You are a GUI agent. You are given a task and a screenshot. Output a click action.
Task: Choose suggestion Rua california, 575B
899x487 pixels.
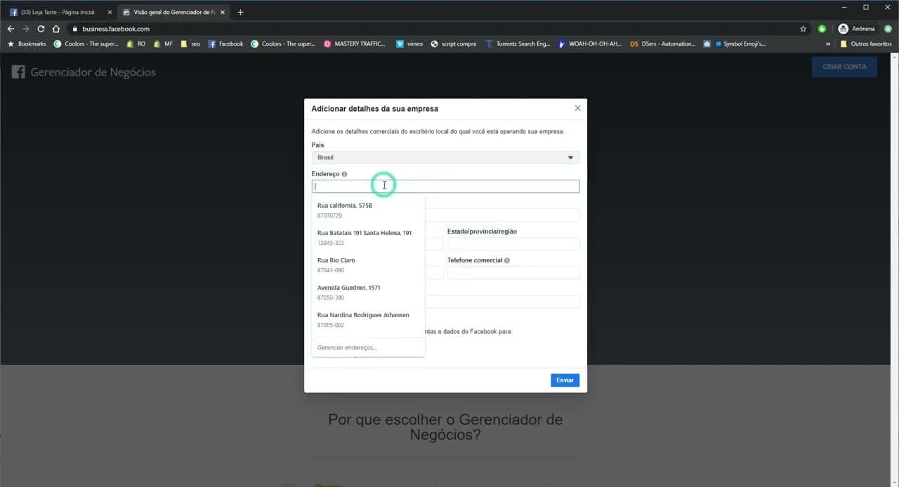tap(368, 211)
